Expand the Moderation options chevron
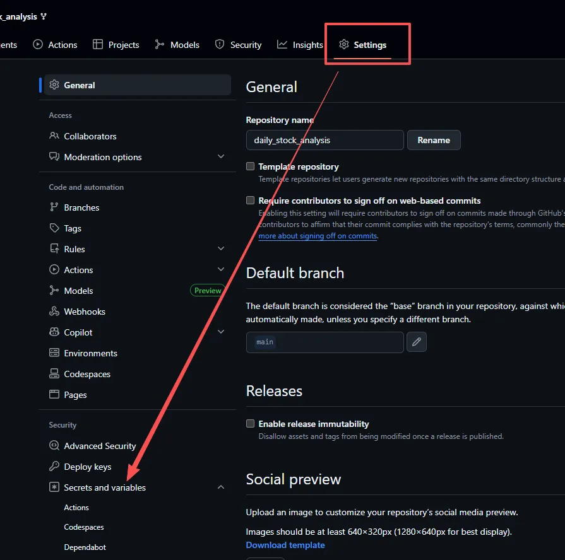Screen dimensions: 565x560 click(x=221, y=156)
